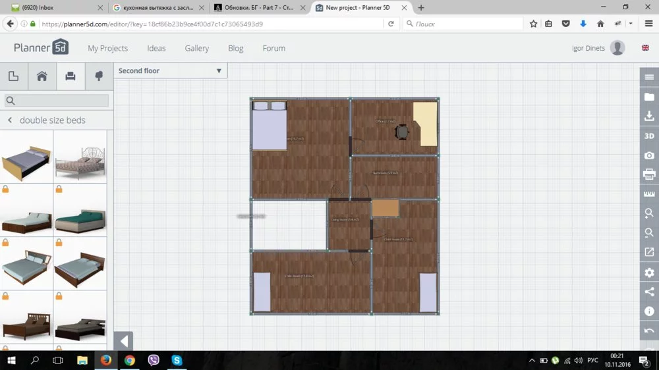This screenshot has height=370, width=659.
Task: Open the exterior (tree) catalog tab
Action: coord(99,76)
